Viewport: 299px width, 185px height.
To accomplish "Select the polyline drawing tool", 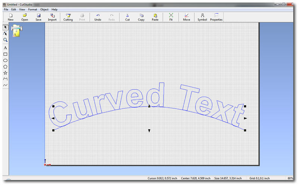I will 6,79.
